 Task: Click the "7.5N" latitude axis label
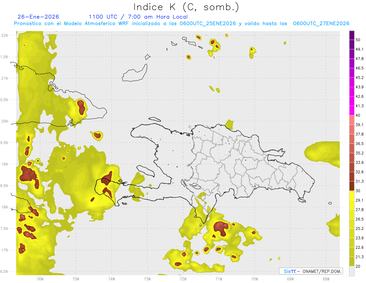tap(4, 228)
